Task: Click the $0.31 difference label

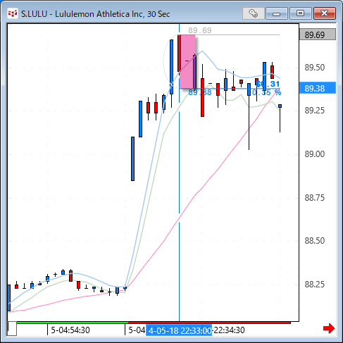Action: pos(268,84)
